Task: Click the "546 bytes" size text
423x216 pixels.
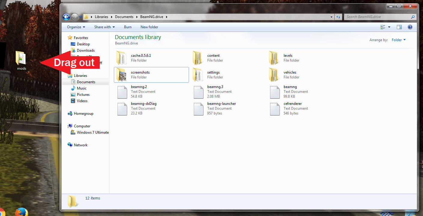Action: [x=291, y=113]
